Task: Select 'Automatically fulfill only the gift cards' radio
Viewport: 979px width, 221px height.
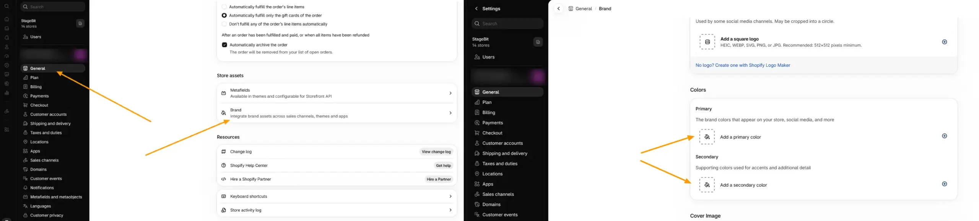Action: (224, 15)
